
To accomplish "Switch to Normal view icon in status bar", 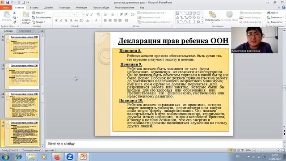I will click(231, 150).
